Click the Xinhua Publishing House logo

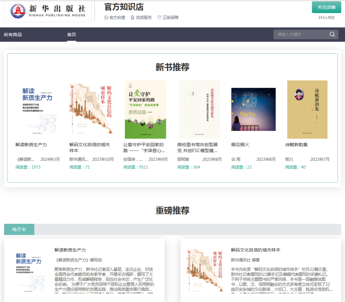click(x=48, y=11)
